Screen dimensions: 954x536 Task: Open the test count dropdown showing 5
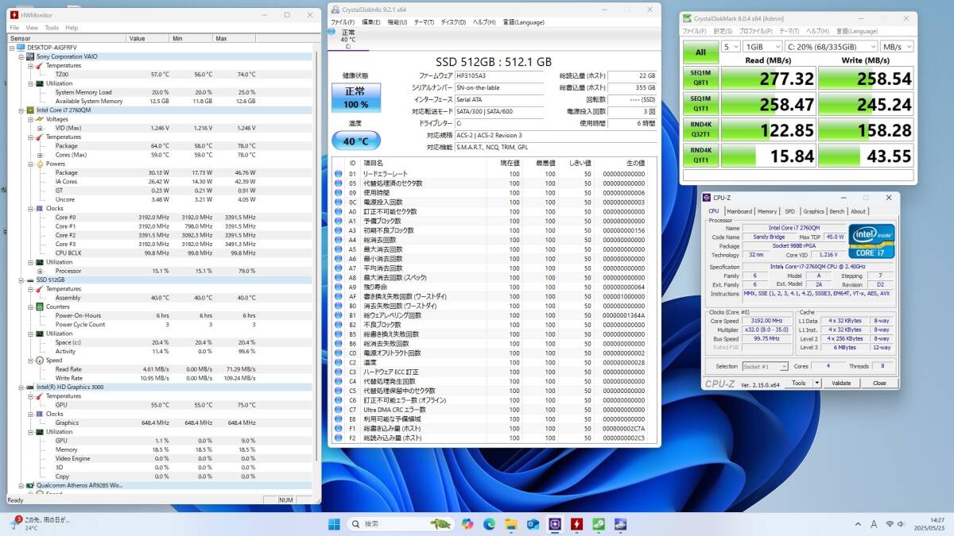pyautogui.click(x=731, y=47)
